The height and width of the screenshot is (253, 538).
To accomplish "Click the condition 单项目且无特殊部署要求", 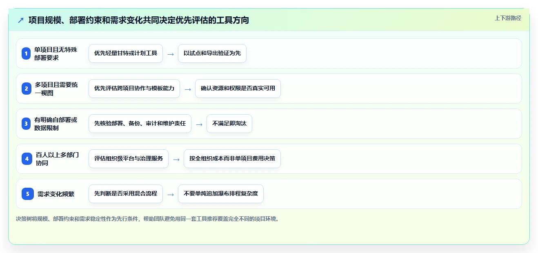I will pyautogui.click(x=56, y=53).
